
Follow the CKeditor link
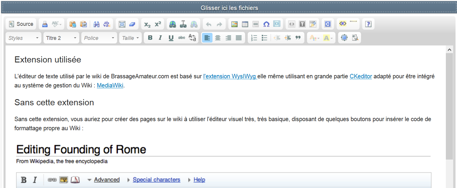[x=361, y=77]
